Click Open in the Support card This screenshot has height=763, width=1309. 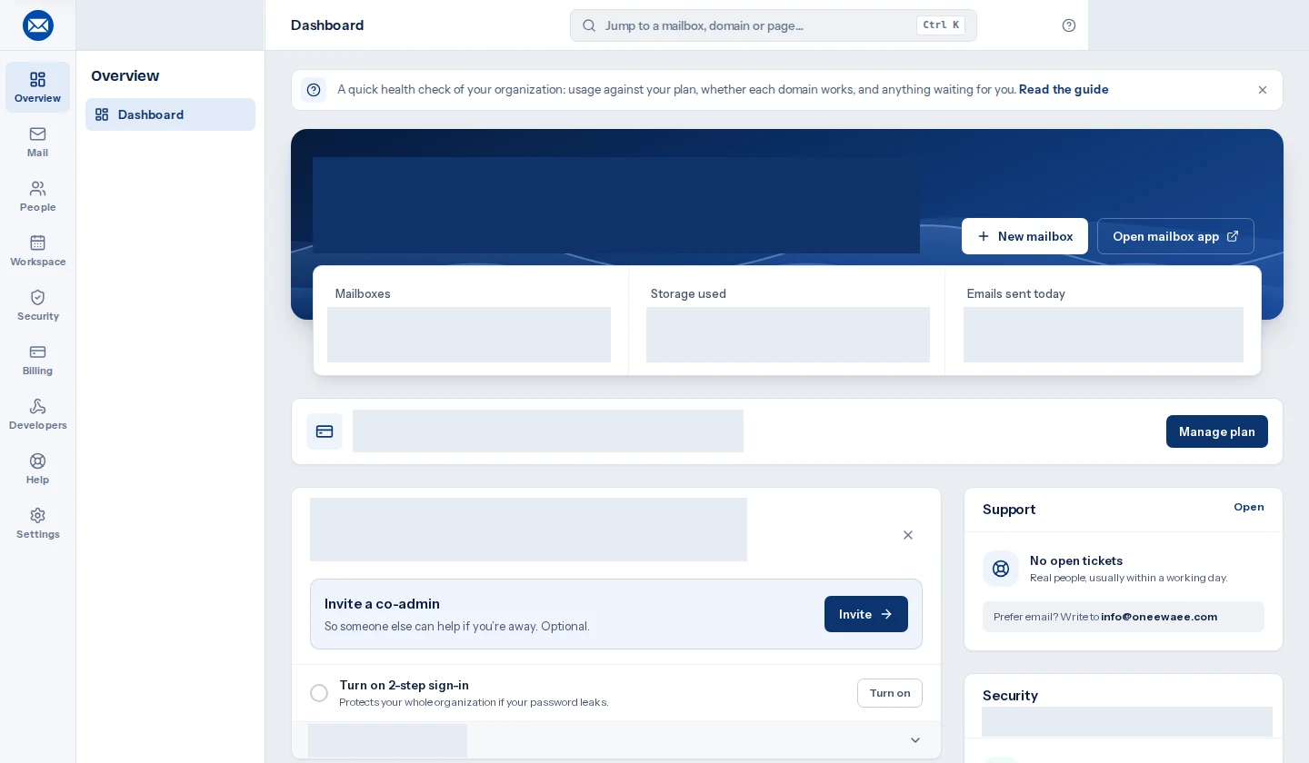pos(1249,507)
